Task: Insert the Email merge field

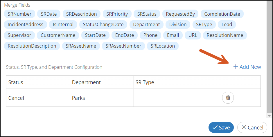Action: click(173, 35)
